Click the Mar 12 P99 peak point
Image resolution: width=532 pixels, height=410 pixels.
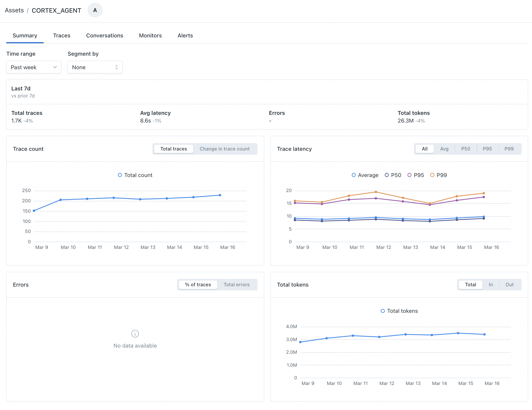pyautogui.click(x=376, y=192)
